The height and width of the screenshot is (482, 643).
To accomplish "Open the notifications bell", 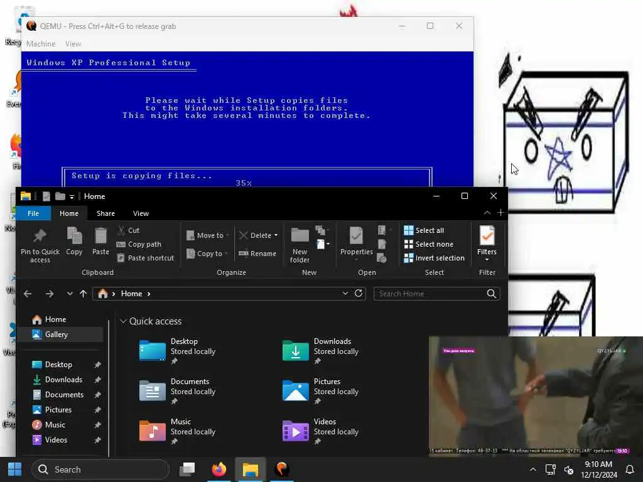I will click(x=630, y=469).
